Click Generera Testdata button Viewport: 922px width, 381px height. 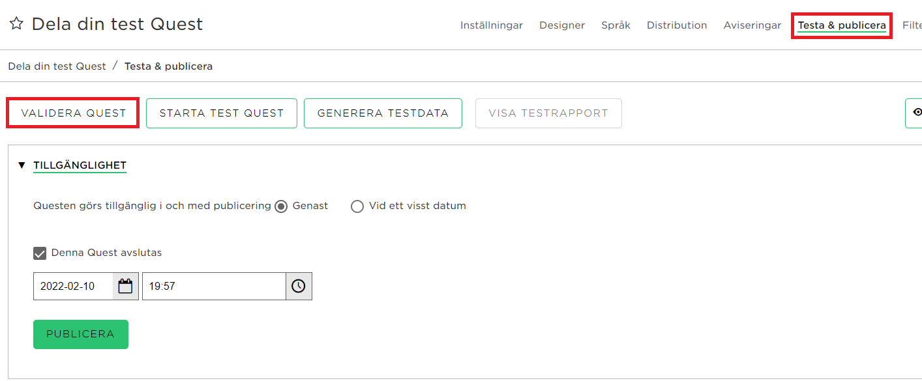(383, 113)
